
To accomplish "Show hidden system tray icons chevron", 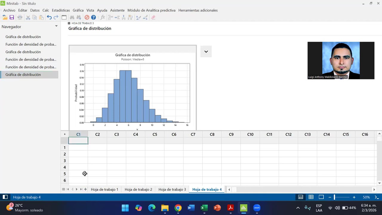I will coord(298,208).
